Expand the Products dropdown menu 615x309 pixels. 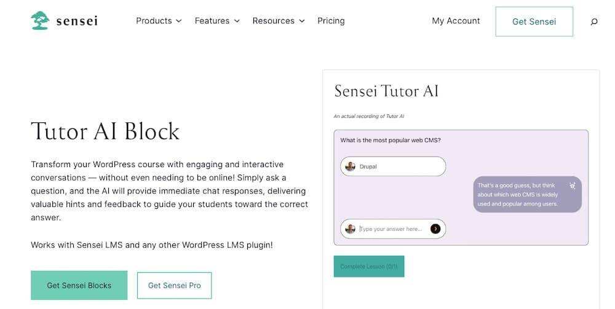point(159,21)
